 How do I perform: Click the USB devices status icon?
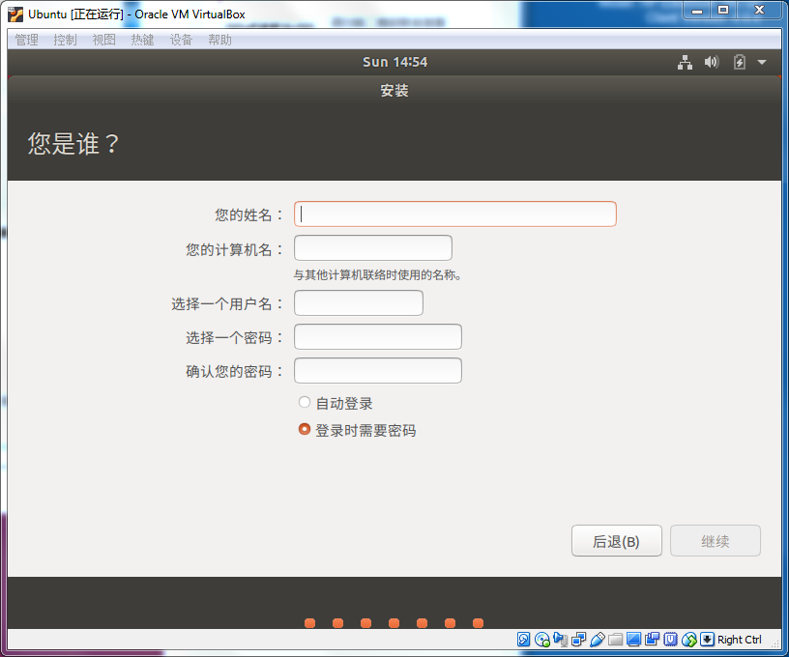pos(597,639)
